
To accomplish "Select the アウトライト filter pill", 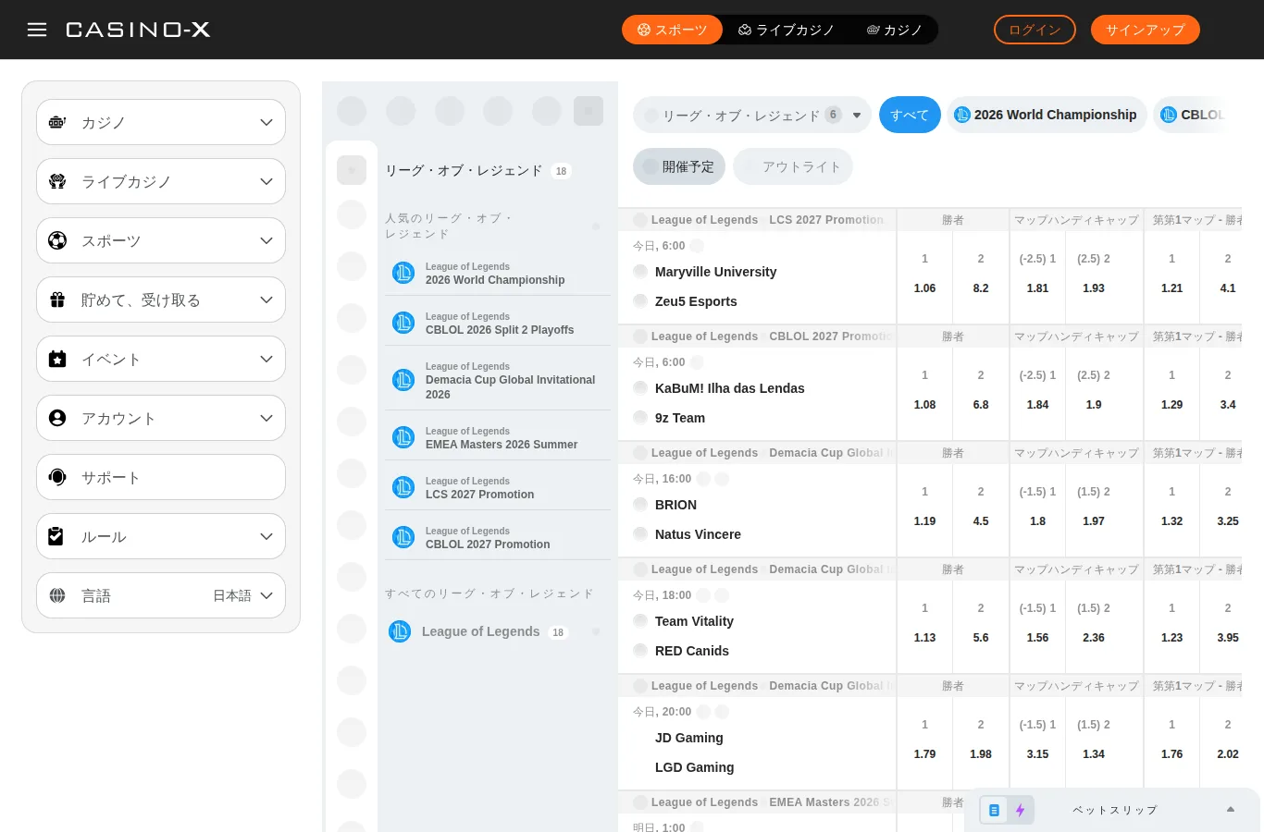I will point(793,166).
